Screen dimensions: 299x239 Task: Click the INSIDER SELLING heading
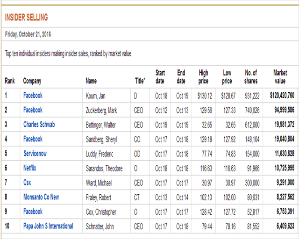pos(26,18)
